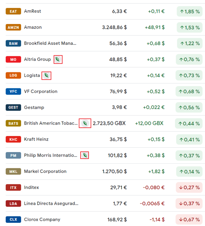Click the +12,00 GBX change value
Screen dimensions: 205x226
point(149,123)
